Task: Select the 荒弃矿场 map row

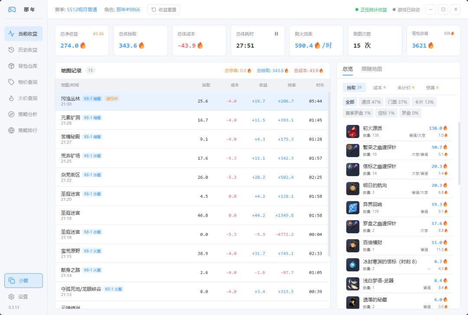Action: 192,158
